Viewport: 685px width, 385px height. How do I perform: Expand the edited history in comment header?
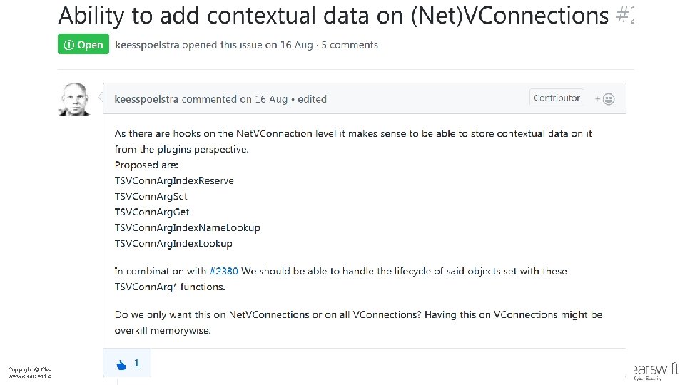312,99
